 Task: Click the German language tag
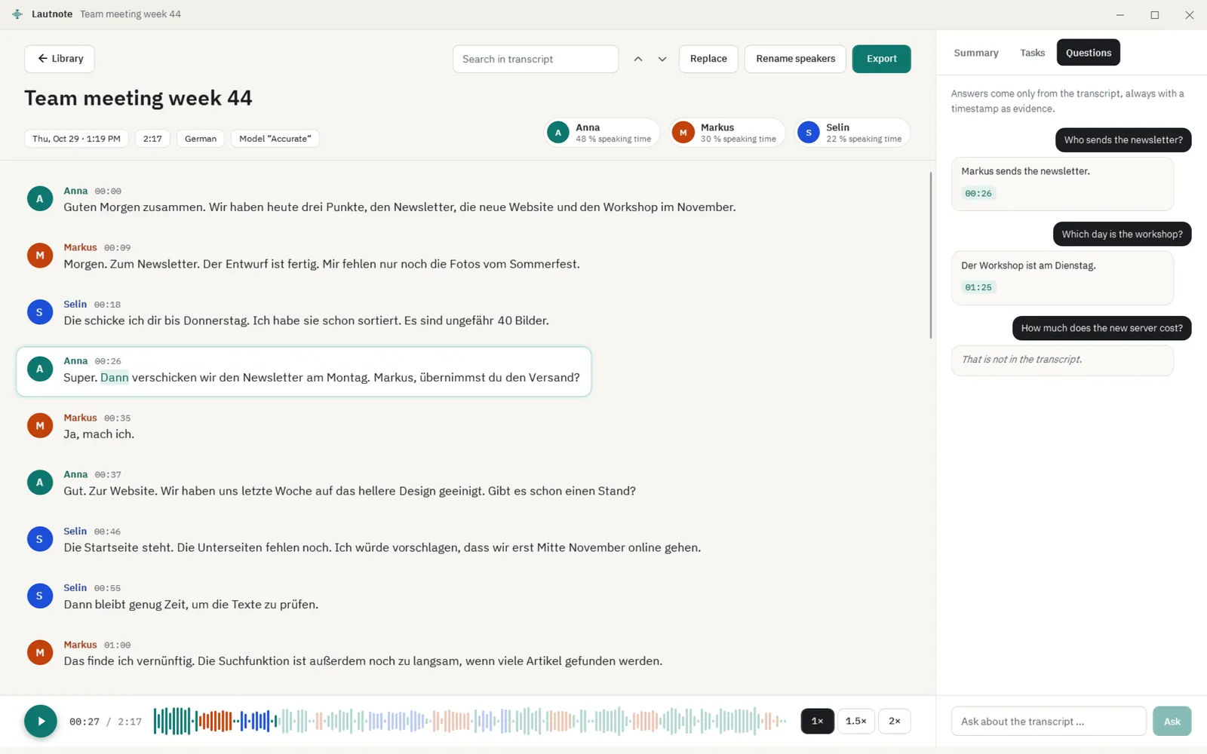(x=201, y=139)
